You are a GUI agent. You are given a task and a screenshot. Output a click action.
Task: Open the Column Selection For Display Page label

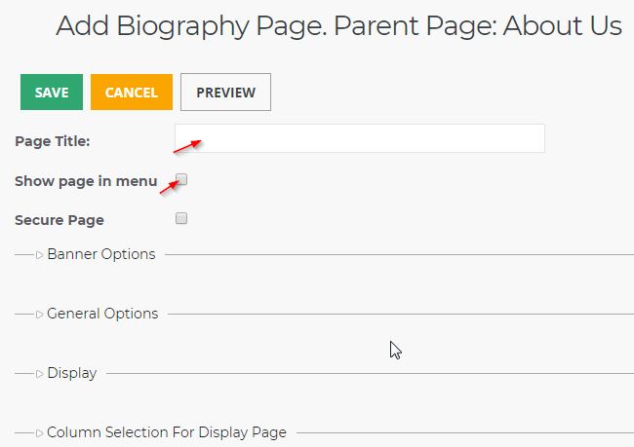click(x=167, y=432)
